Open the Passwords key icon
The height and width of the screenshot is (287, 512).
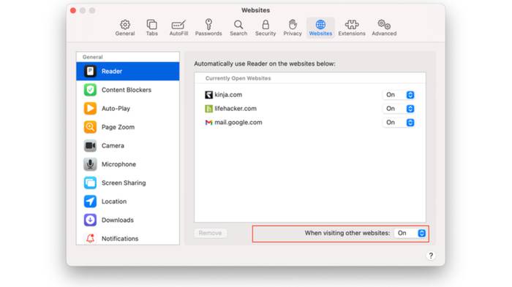pyautogui.click(x=208, y=24)
